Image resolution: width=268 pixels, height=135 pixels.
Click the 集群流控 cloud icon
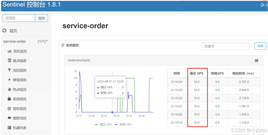point(9,118)
